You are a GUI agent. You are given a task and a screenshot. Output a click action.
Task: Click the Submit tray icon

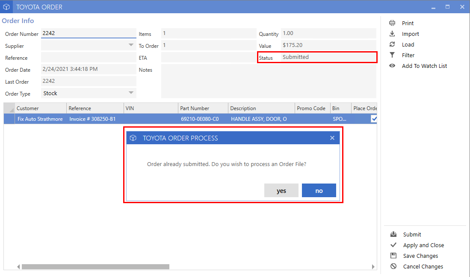(393, 234)
